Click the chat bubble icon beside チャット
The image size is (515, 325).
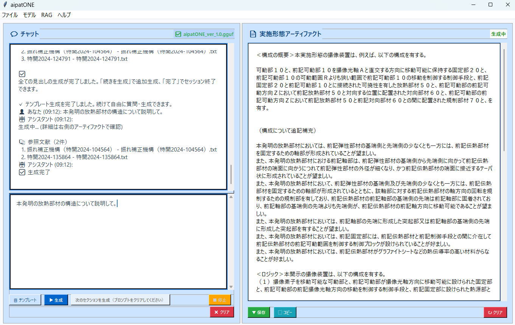click(x=14, y=34)
